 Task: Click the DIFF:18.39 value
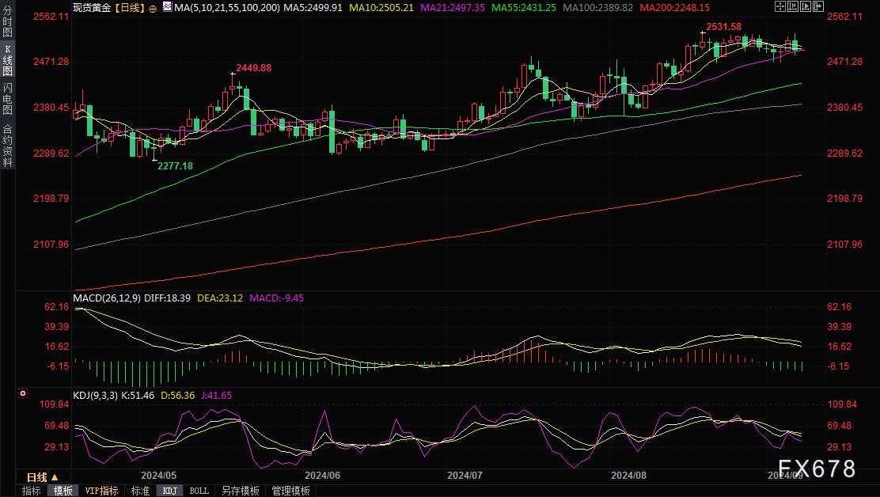pos(167,298)
